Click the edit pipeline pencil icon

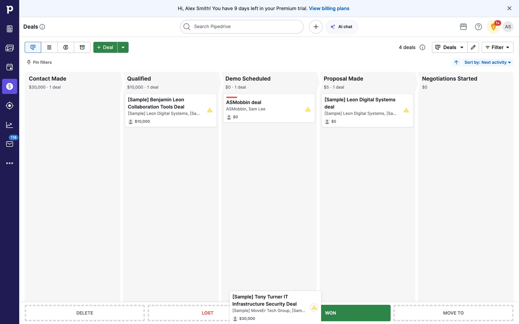[x=473, y=47]
